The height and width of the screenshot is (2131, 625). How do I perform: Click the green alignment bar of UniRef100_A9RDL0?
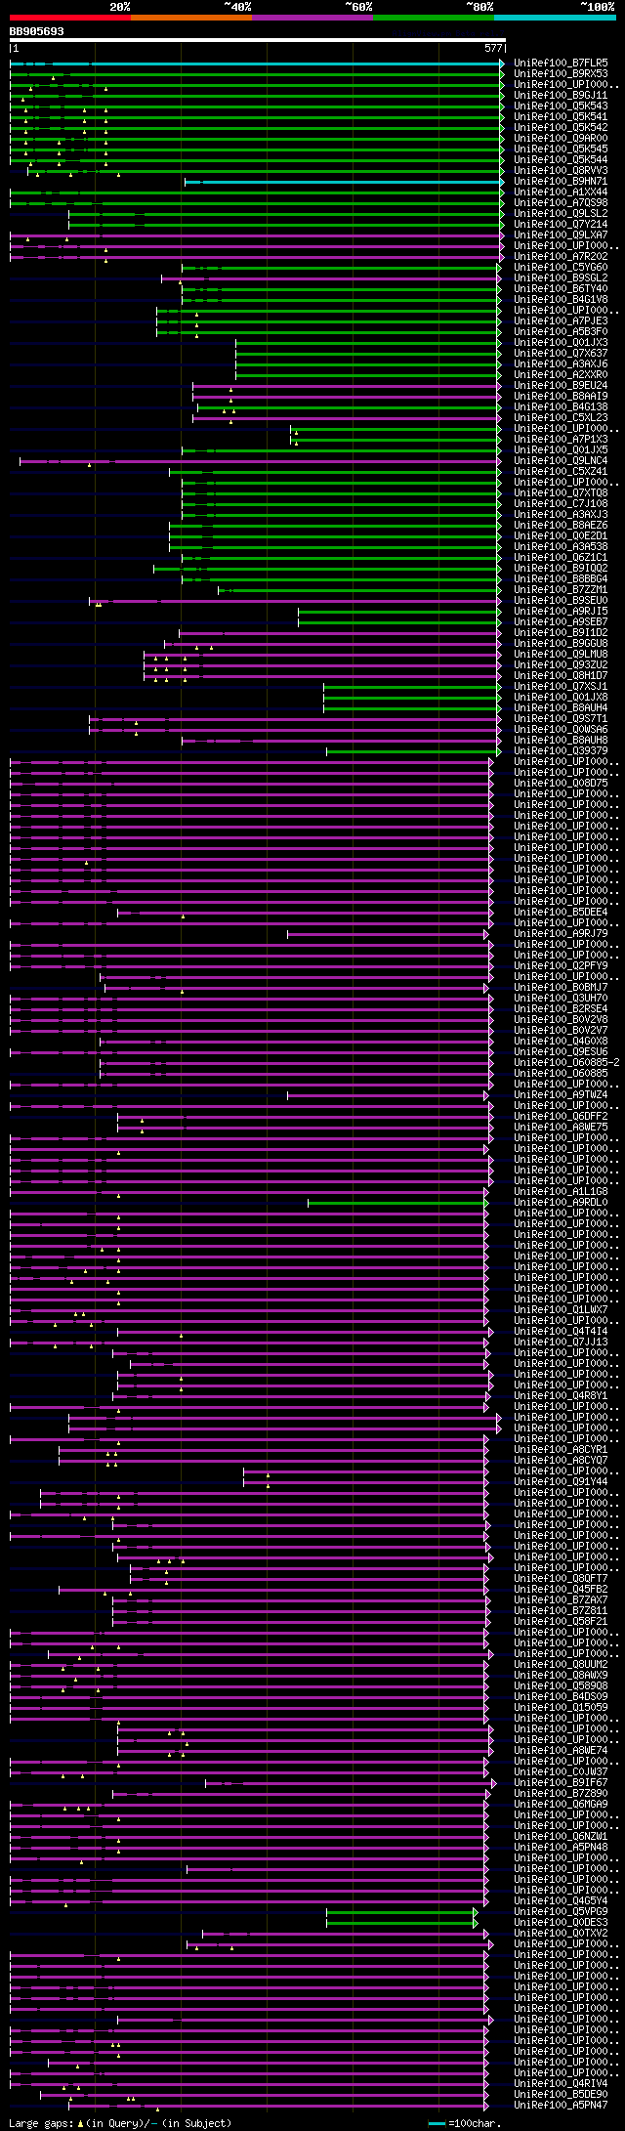click(398, 1203)
